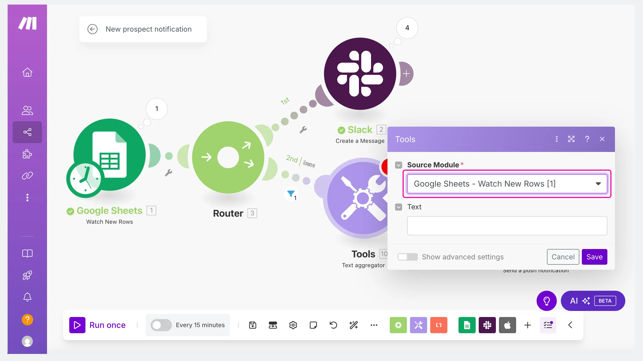The image size is (643, 361).
Task: Open Templates via the puzzle icon
Action: point(27,154)
